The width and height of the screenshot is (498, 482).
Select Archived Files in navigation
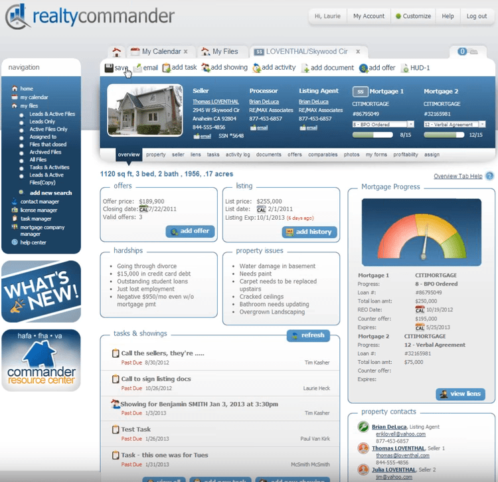(x=45, y=152)
